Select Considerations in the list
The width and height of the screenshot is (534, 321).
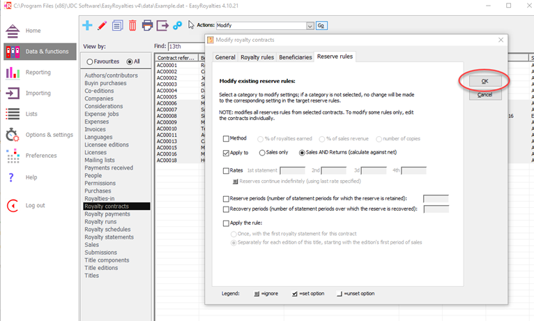[x=104, y=106]
